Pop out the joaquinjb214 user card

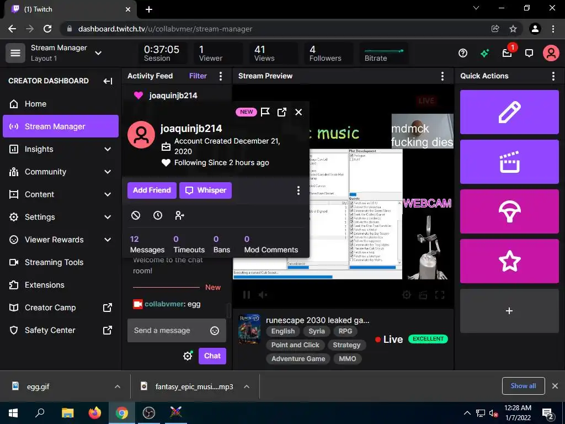[282, 112]
